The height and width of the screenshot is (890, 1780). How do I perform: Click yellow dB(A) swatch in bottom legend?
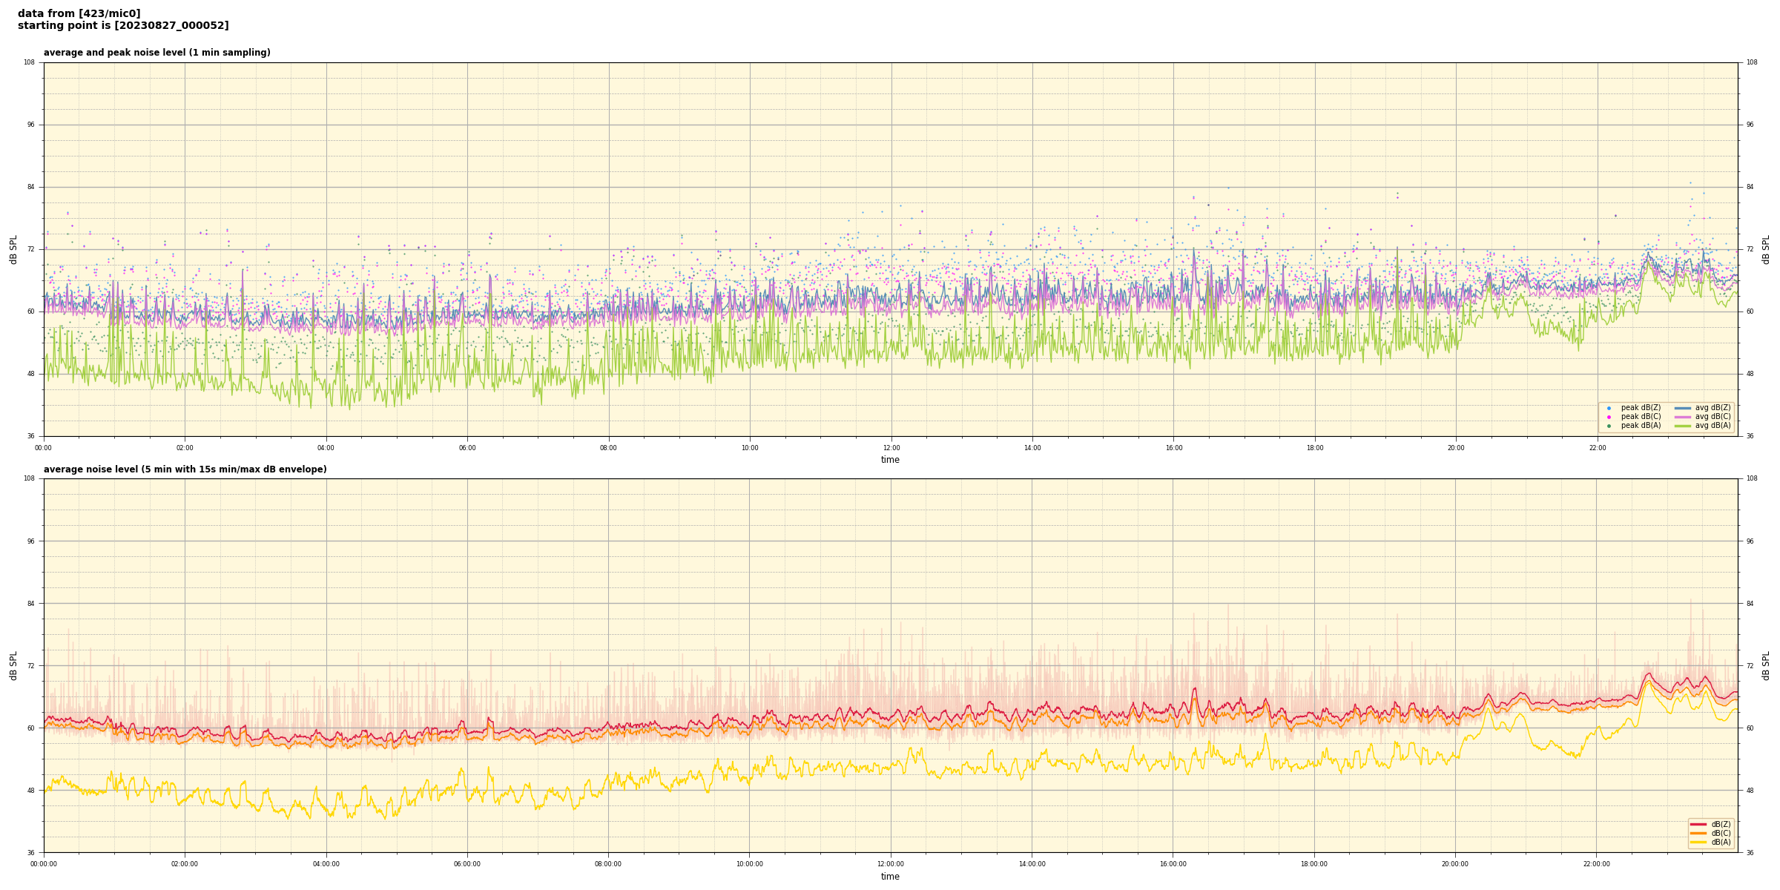coord(1698,842)
